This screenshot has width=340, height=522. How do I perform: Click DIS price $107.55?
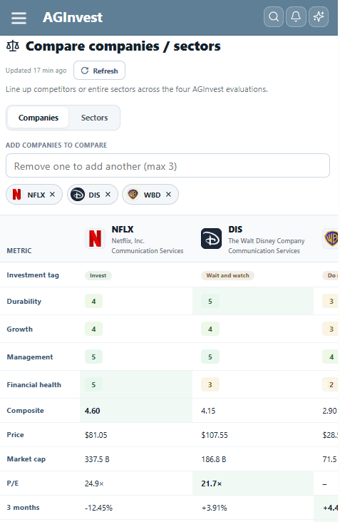tap(215, 435)
